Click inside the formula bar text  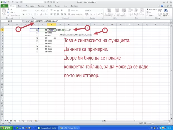click(47, 21)
